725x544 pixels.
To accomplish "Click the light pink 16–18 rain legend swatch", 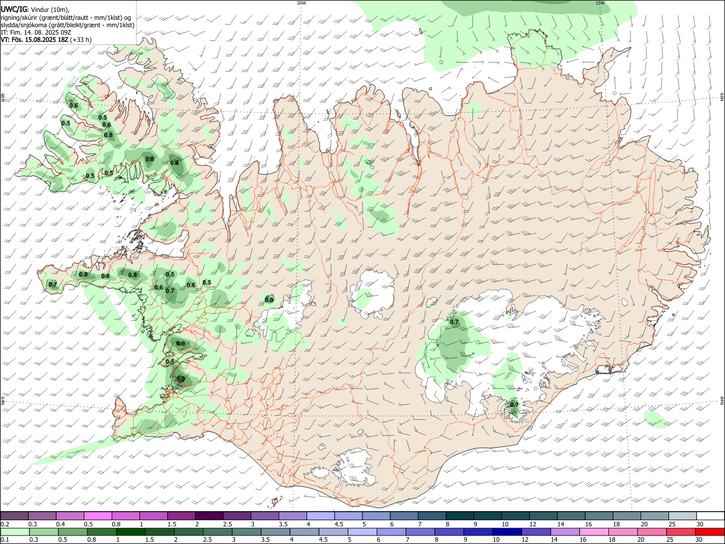I will 594,532.
